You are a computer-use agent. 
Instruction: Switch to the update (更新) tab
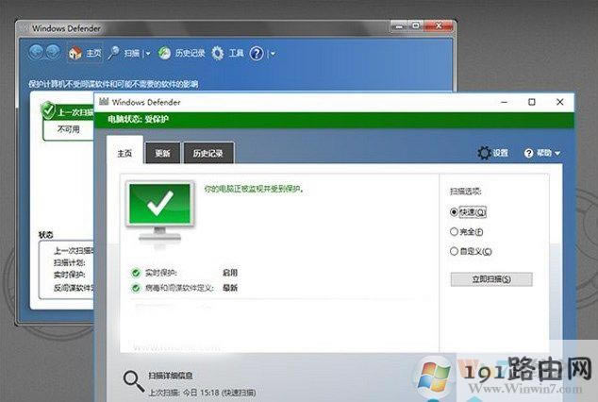(162, 153)
